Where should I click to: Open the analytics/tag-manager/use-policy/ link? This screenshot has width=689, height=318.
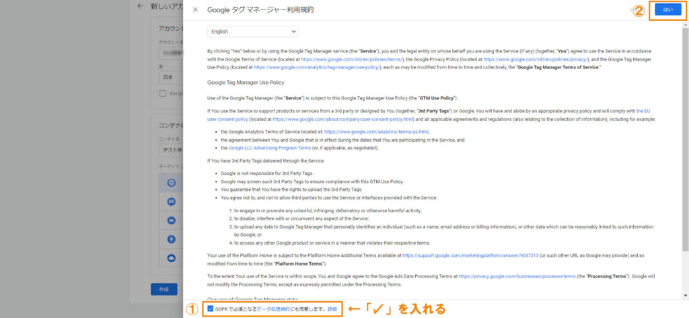pyautogui.click(x=318, y=67)
